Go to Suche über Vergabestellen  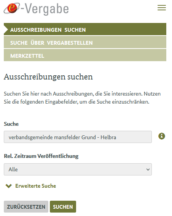[85, 42]
